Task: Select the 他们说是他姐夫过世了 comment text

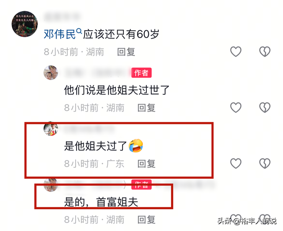Action: pyautogui.click(x=117, y=90)
